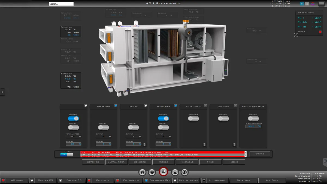Screen dimensions: 327x184
Task: Select the Home icon in bottom navigation
Action: 142,172
